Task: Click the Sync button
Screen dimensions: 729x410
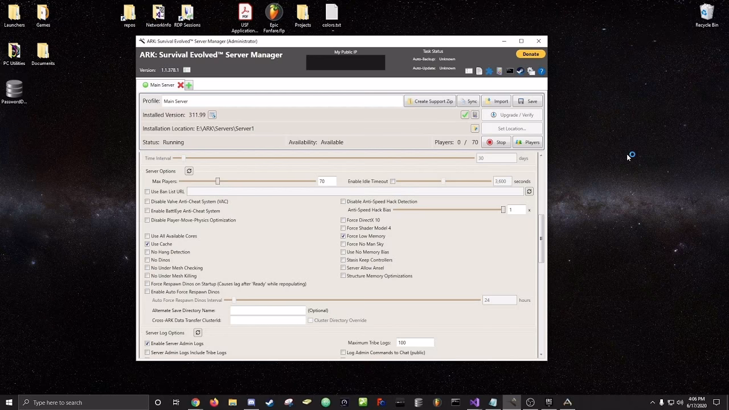Action: (x=469, y=101)
